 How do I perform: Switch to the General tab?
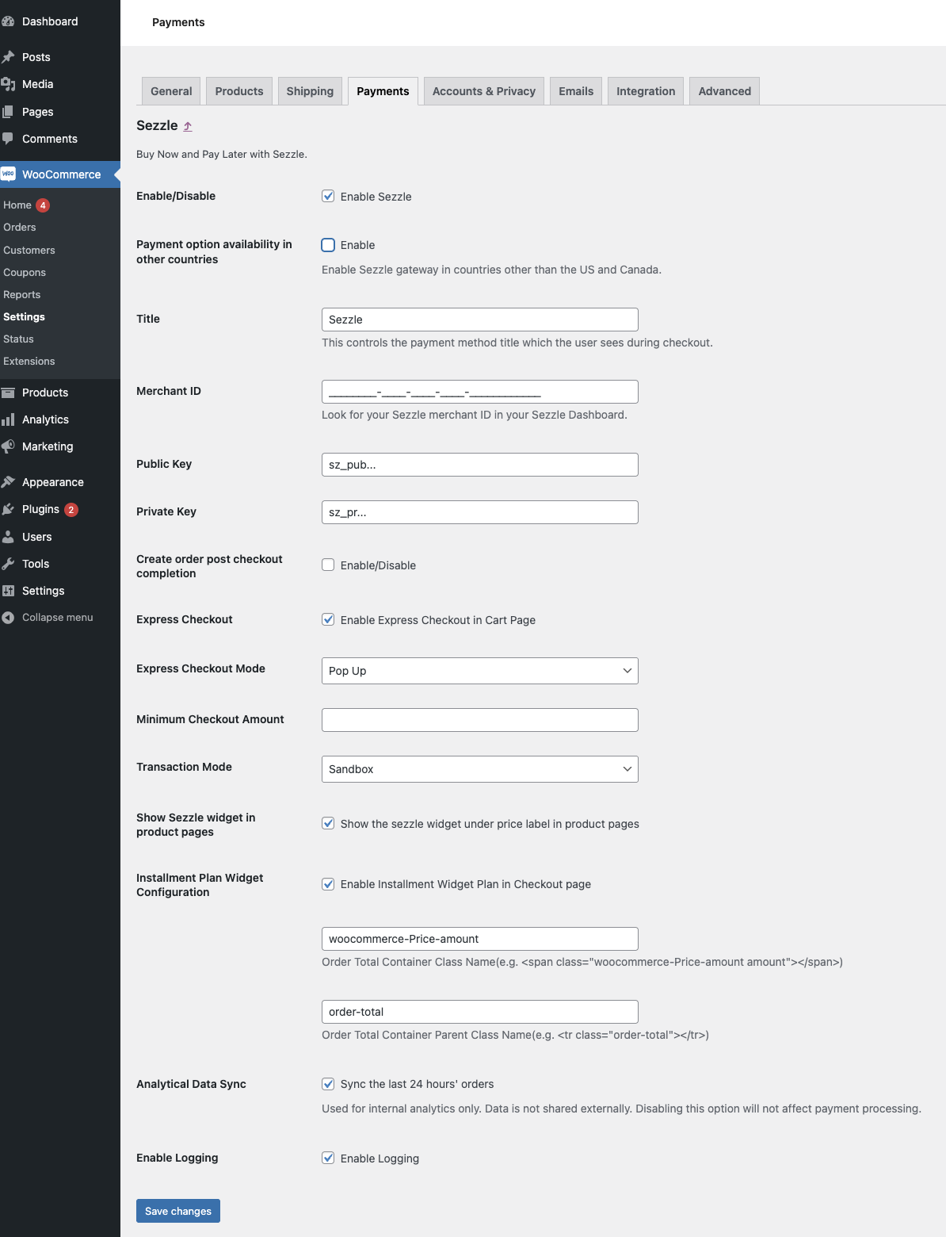(171, 91)
